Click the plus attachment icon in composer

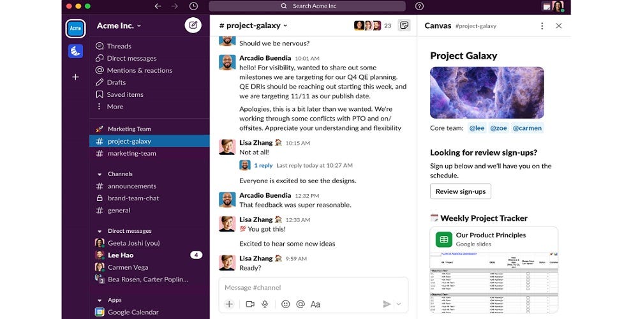[x=229, y=304]
